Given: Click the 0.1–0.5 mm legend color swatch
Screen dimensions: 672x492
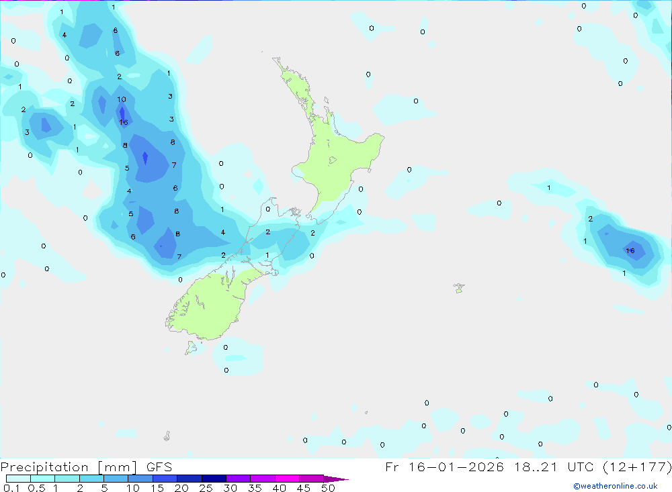Looking at the screenshot, I should (18, 479).
